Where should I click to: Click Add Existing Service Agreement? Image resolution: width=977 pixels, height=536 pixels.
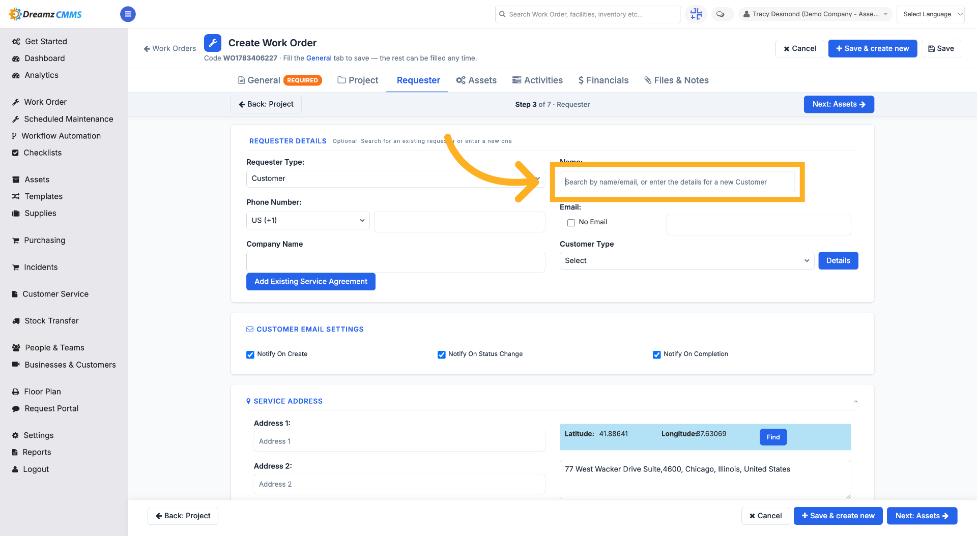[x=311, y=282]
